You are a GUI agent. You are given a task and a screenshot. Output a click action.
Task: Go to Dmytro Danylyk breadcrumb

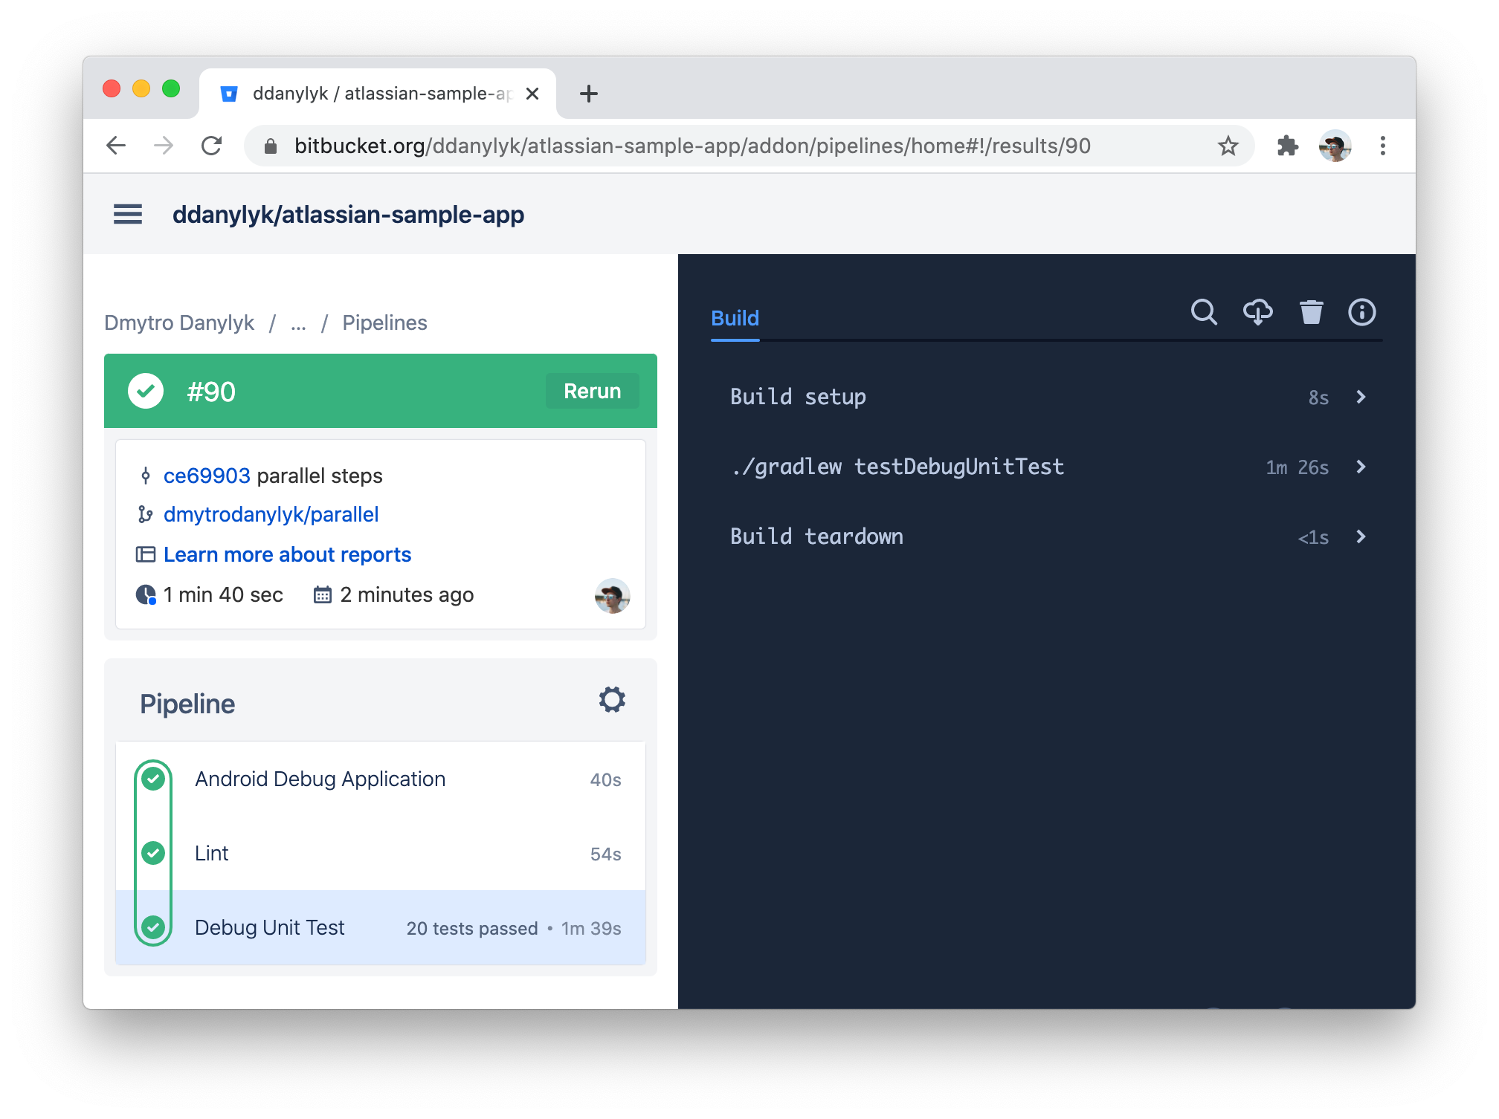pyautogui.click(x=179, y=322)
